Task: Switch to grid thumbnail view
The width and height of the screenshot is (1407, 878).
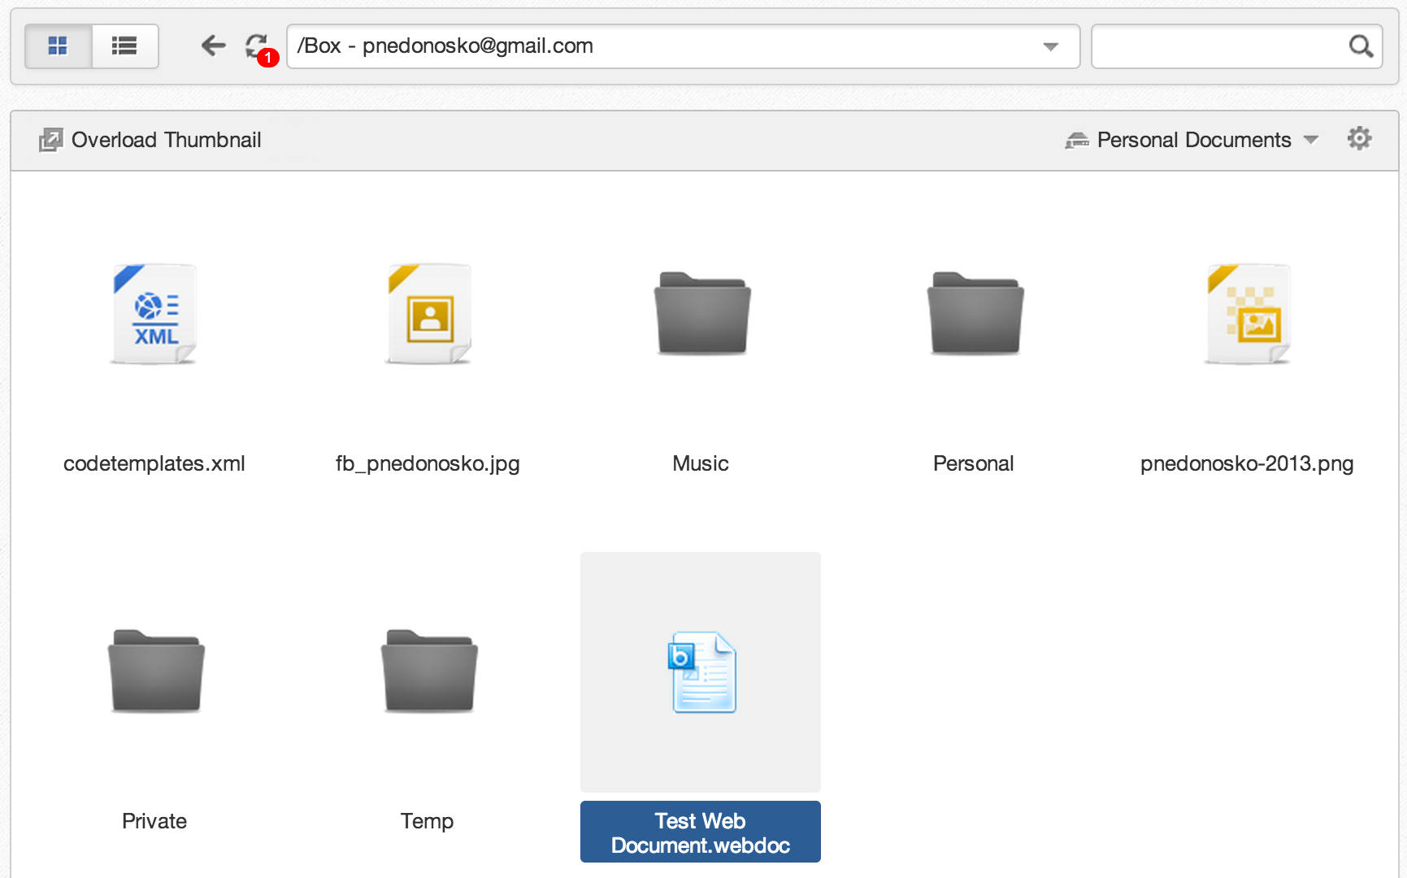Action: 58,46
